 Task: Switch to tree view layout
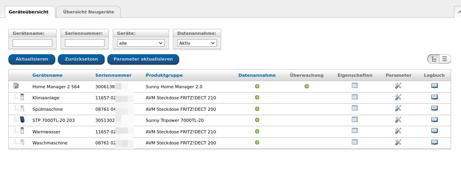[434, 59]
